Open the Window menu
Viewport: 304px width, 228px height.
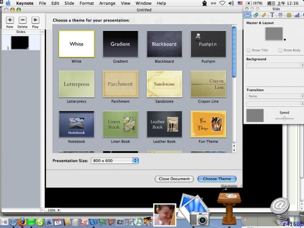coord(143,3)
